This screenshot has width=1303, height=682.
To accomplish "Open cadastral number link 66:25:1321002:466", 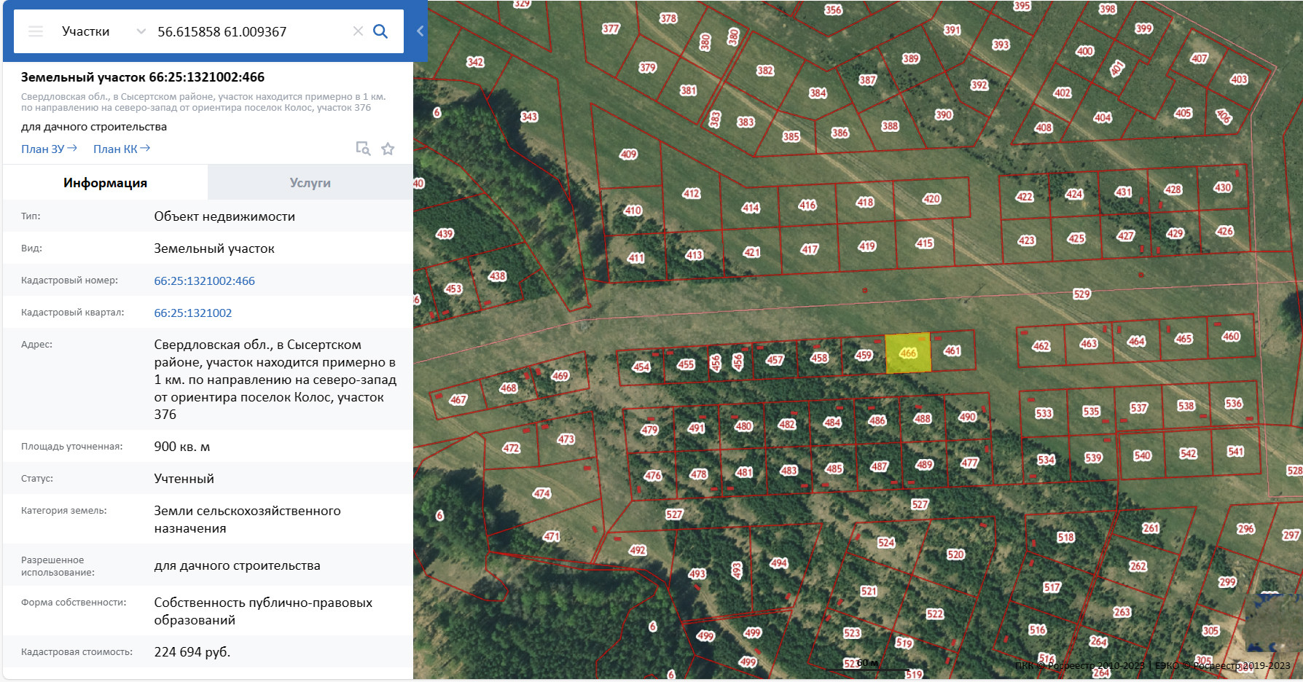I will (204, 281).
